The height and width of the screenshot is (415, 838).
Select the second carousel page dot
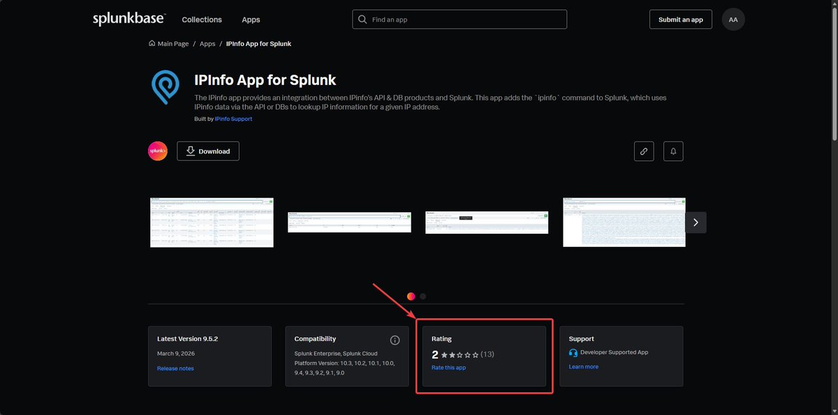[423, 296]
